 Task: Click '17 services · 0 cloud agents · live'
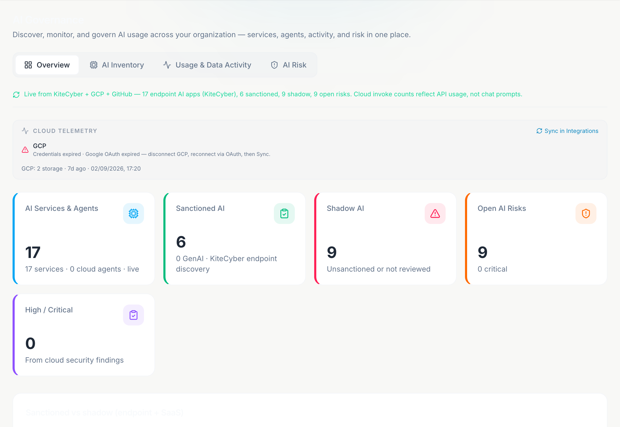[82, 269]
